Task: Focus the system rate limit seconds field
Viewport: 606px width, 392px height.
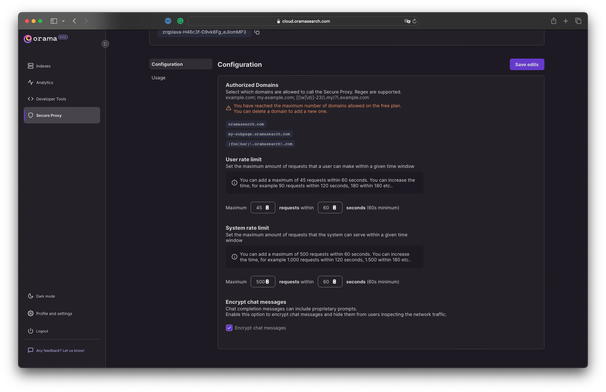Action: [330, 282]
